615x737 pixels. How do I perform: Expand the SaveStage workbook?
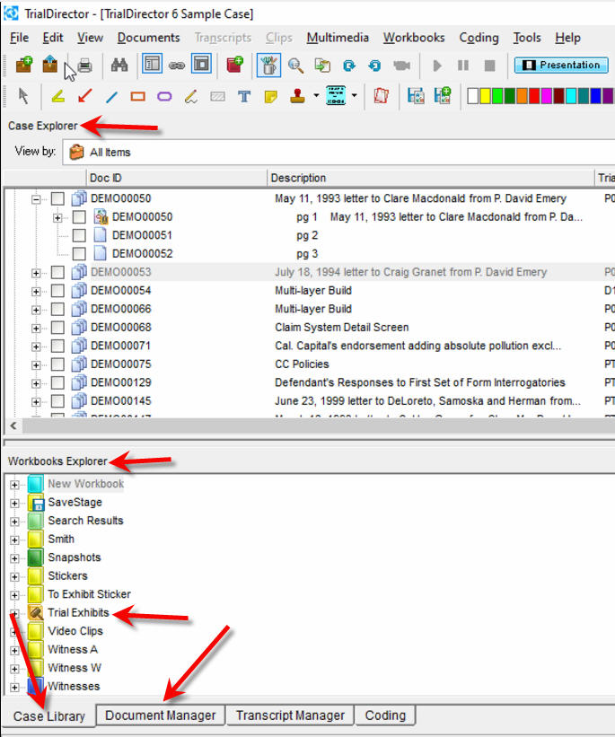pyautogui.click(x=14, y=504)
